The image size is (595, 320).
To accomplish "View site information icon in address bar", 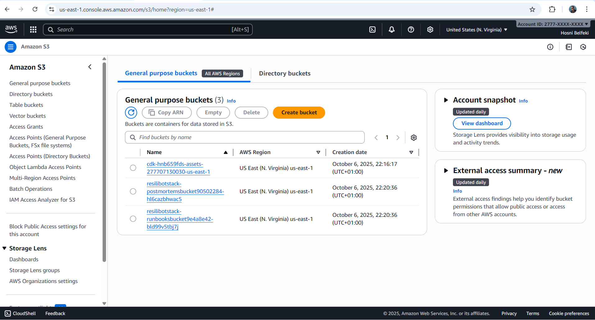I will pos(52,10).
